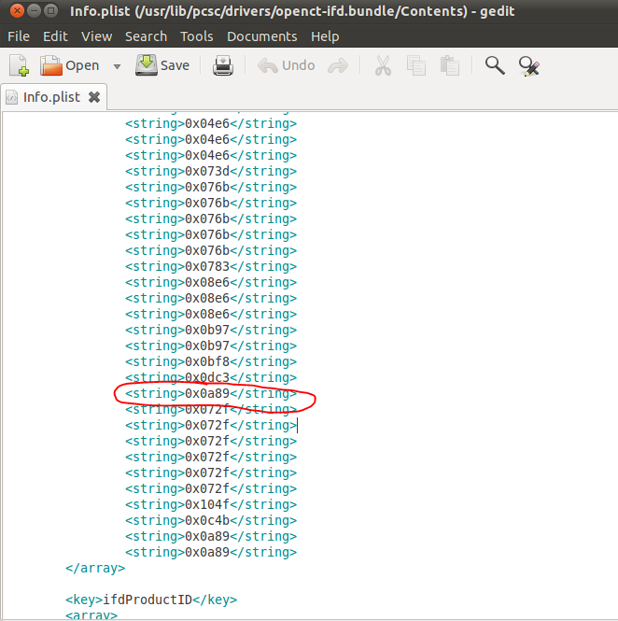Click the Copy icon in toolbar

416,66
